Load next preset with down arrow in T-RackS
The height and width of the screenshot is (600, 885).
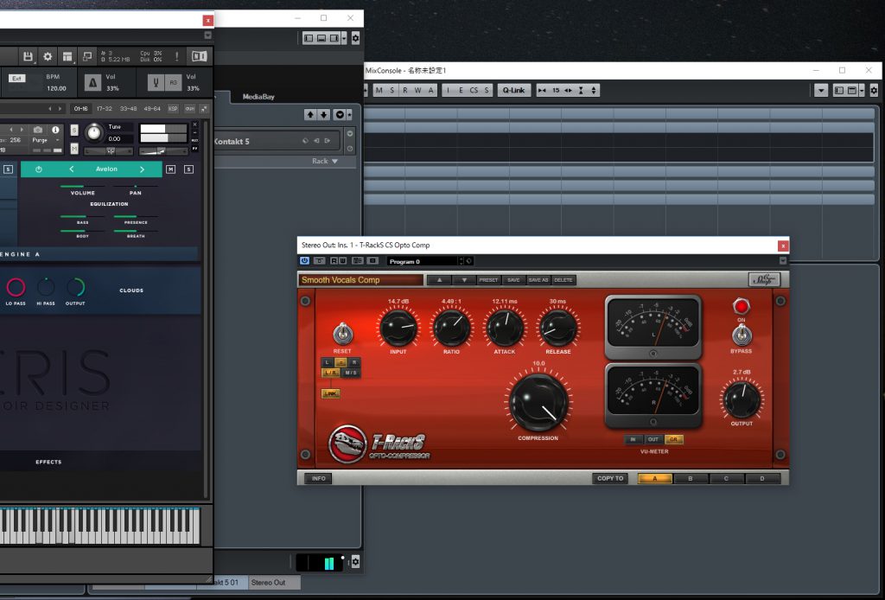(464, 280)
